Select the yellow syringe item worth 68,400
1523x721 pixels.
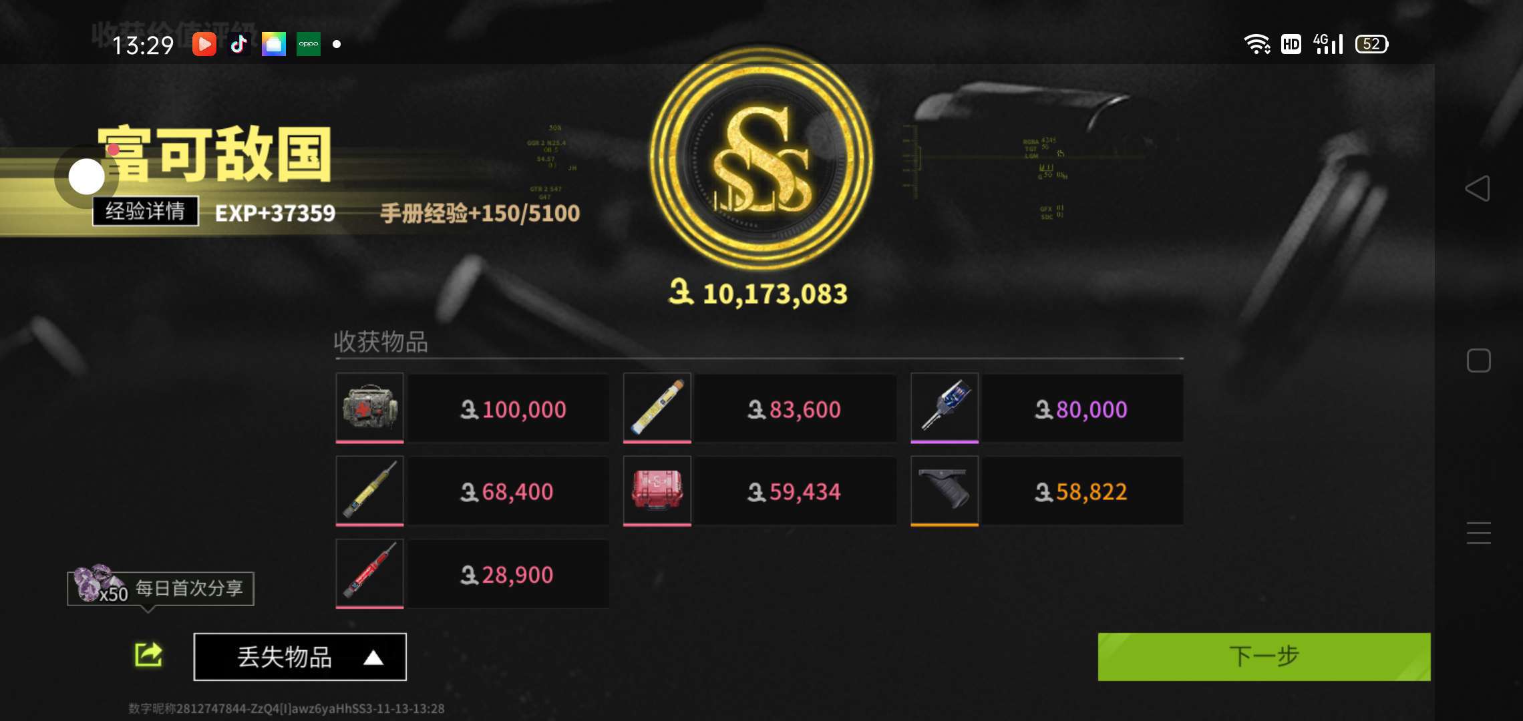coord(369,491)
